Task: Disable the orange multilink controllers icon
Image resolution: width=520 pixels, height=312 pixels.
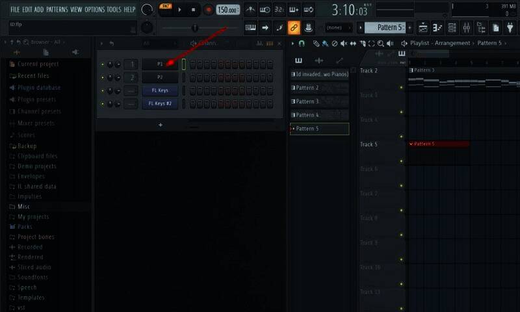Action: [294, 27]
